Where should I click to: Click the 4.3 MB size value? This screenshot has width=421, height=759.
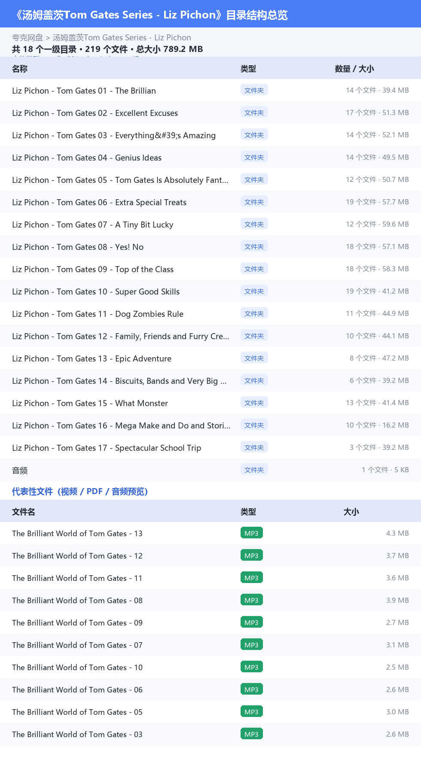point(397,533)
